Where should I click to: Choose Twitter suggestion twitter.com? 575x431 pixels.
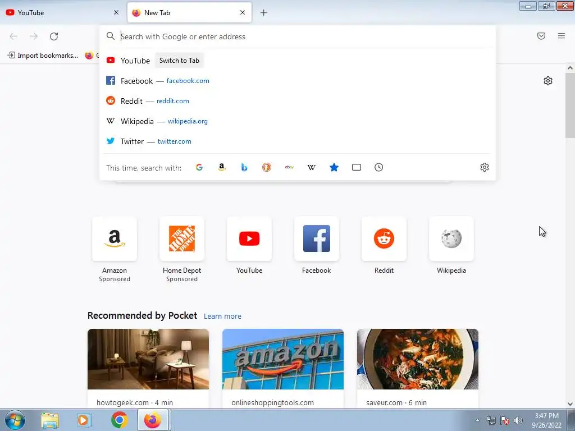click(298, 141)
